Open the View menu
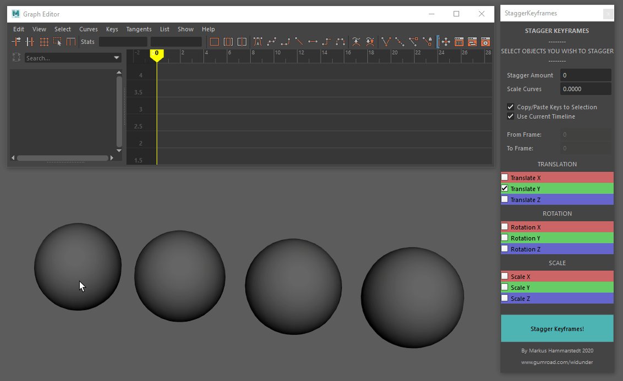Screen dimensions: 623x381 (39, 29)
